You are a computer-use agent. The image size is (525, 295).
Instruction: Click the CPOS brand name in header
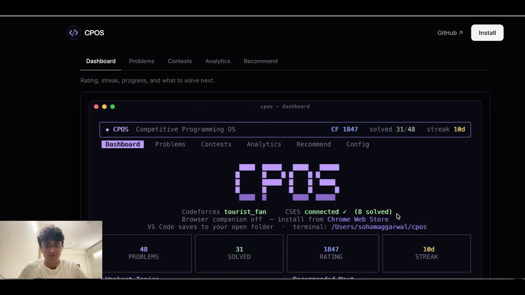[94, 33]
